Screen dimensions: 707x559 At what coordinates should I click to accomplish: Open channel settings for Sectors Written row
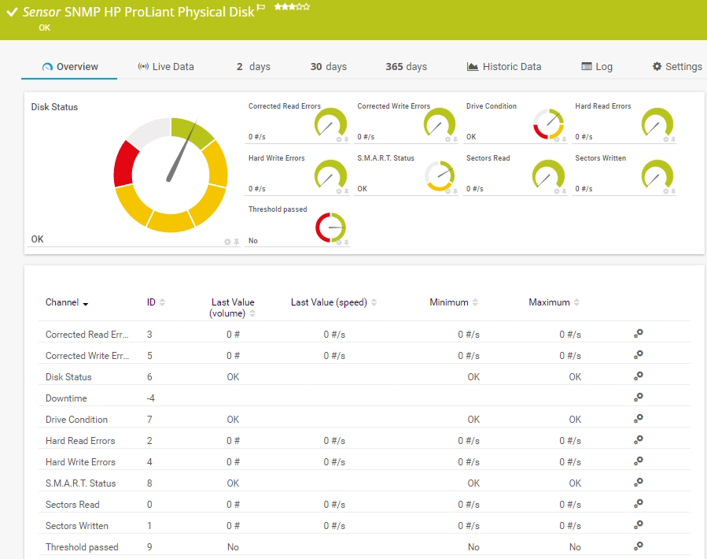pos(638,524)
